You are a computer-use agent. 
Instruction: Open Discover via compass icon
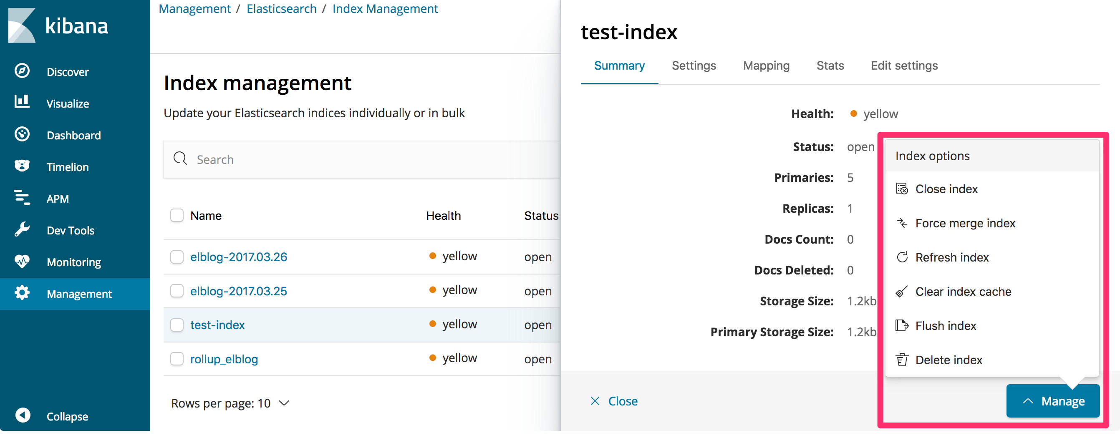22,71
